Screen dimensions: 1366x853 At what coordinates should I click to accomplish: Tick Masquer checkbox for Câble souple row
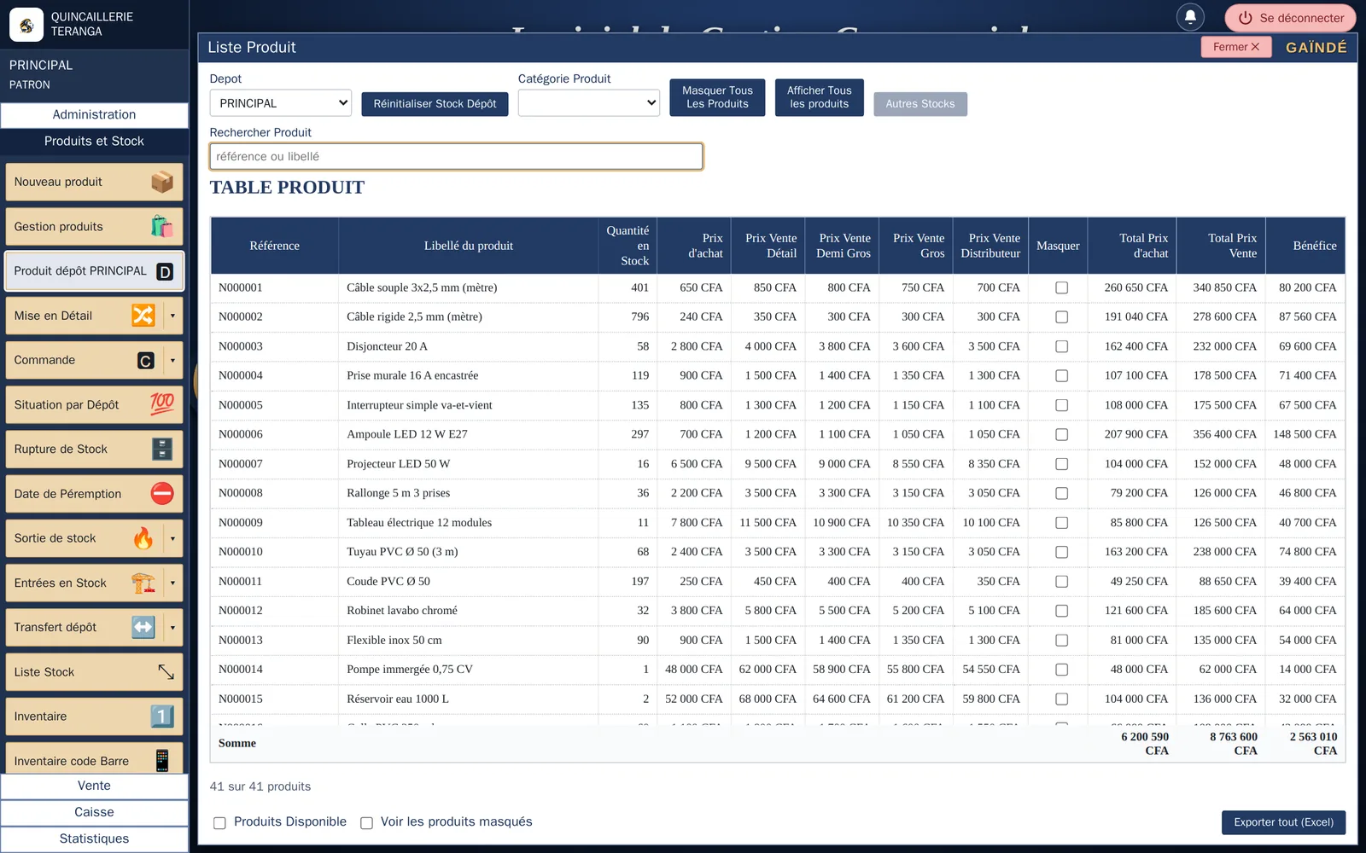tap(1061, 287)
